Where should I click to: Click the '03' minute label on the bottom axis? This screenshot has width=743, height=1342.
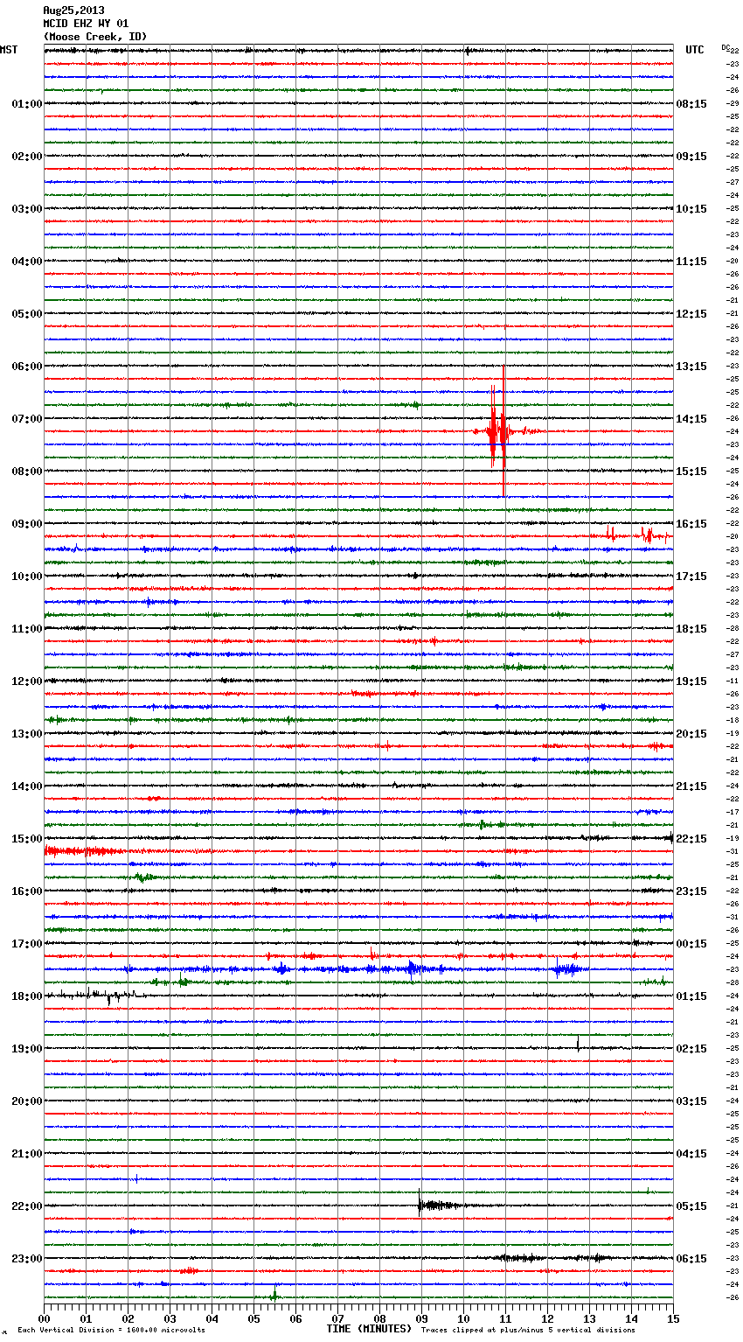click(x=170, y=1319)
